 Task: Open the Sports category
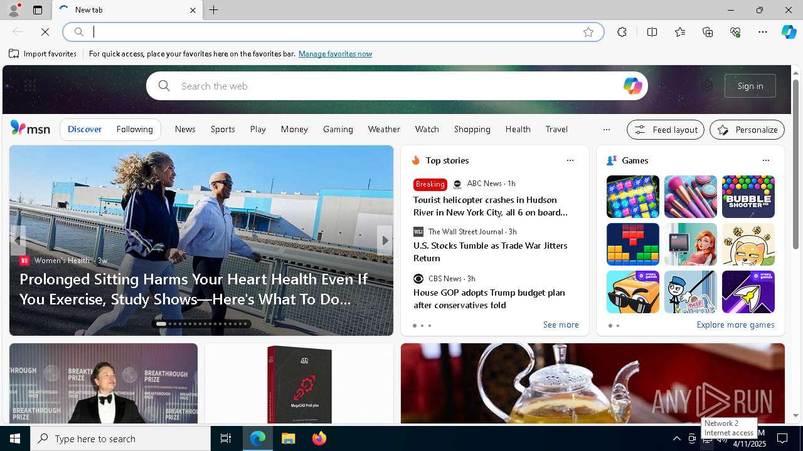pyautogui.click(x=223, y=129)
